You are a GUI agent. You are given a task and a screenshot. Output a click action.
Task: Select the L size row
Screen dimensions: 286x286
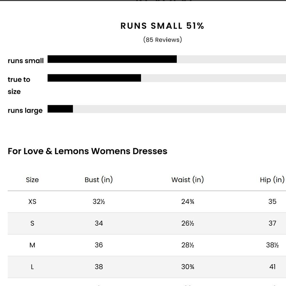(x=147, y=267)
